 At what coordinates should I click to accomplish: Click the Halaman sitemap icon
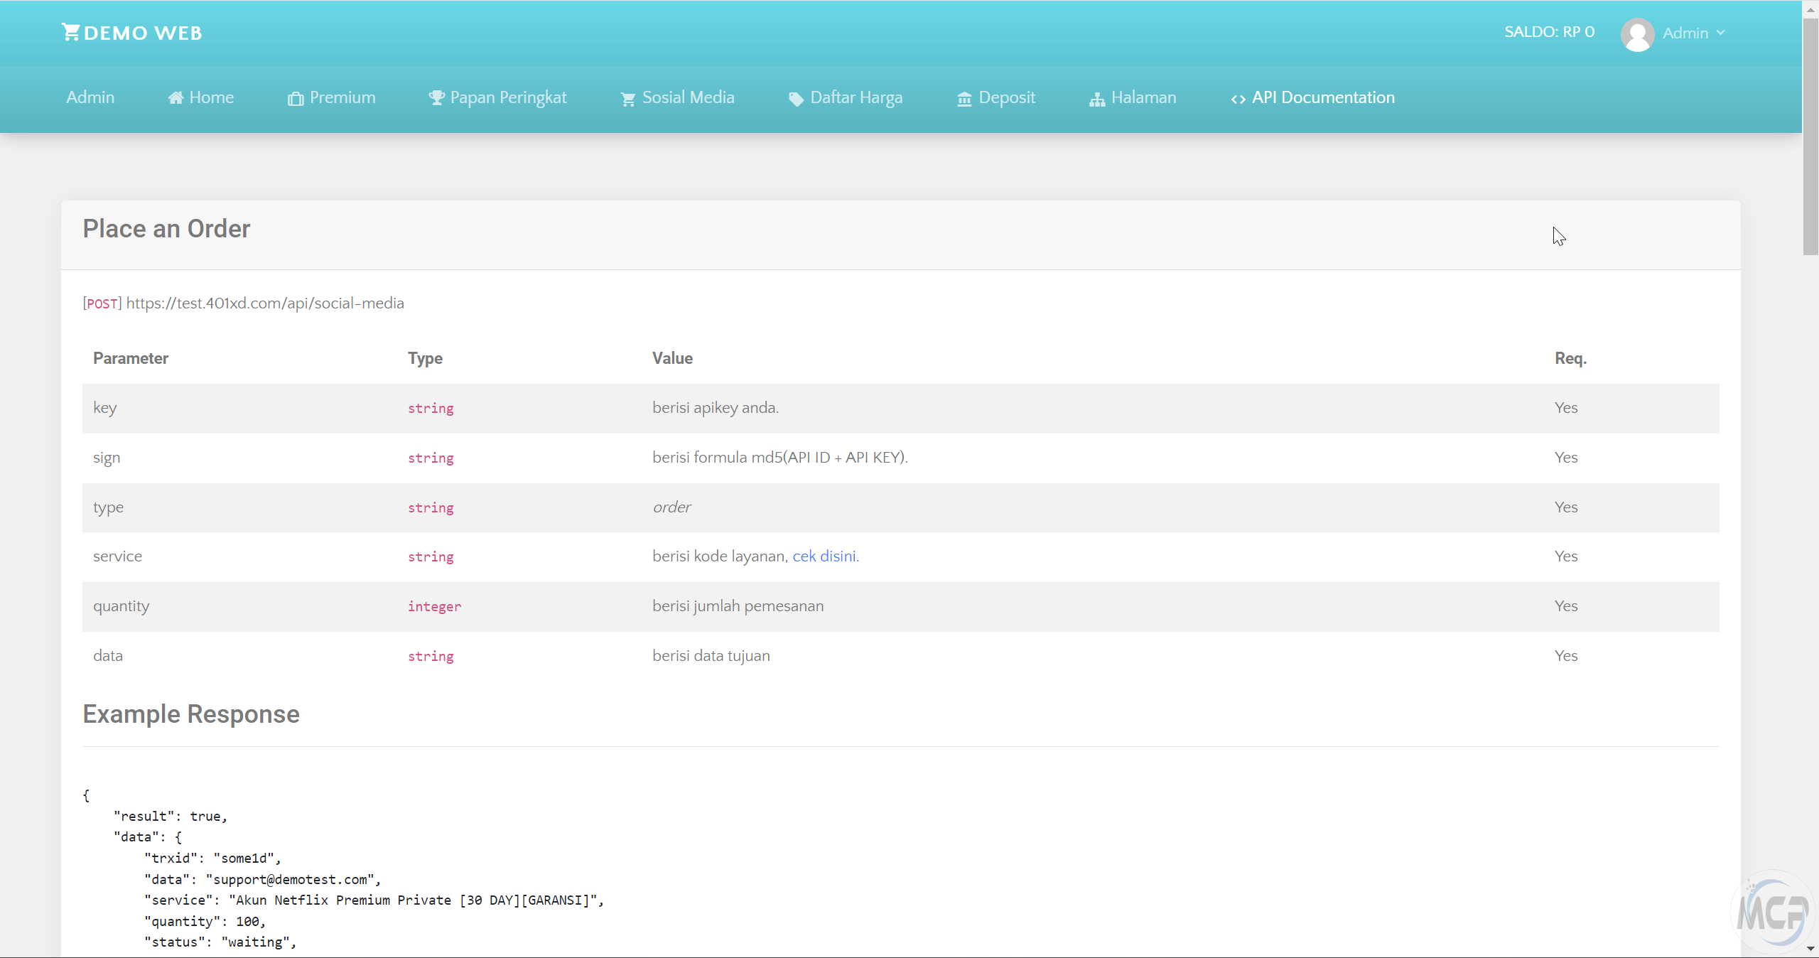[1097, 99]
